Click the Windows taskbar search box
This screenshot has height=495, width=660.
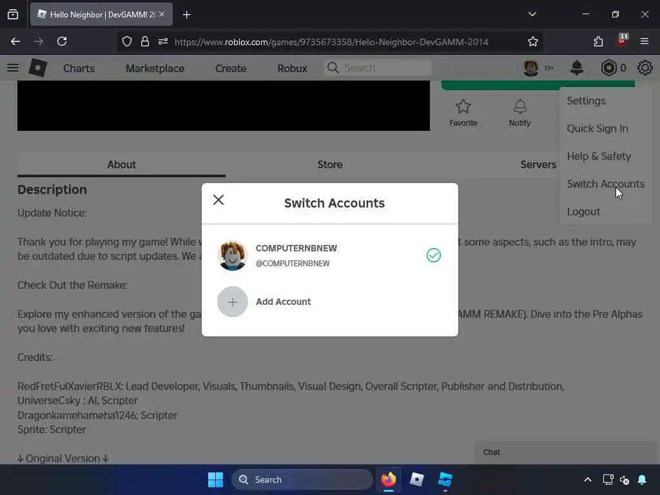[302, 480]
